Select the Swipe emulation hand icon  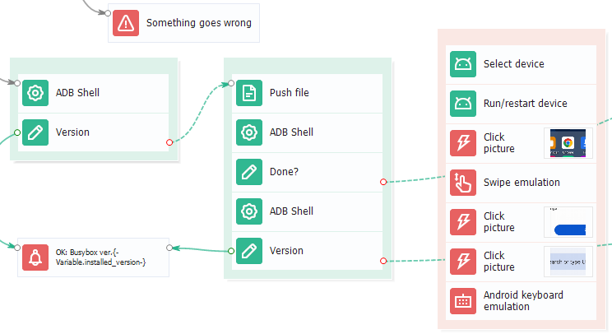463,183
